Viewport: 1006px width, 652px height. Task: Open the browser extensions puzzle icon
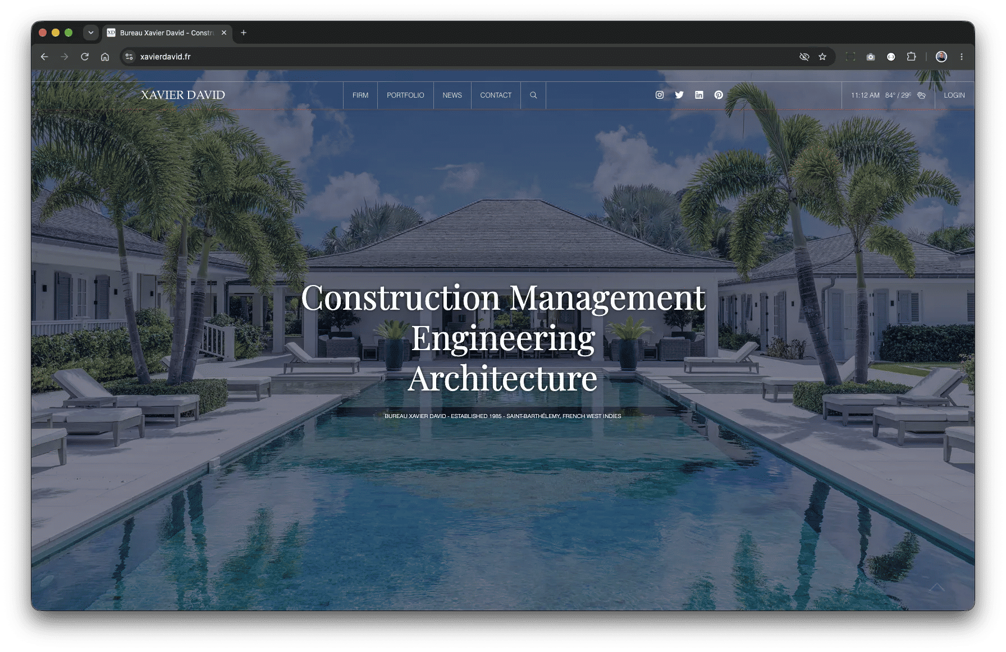(x=911, y=57)
